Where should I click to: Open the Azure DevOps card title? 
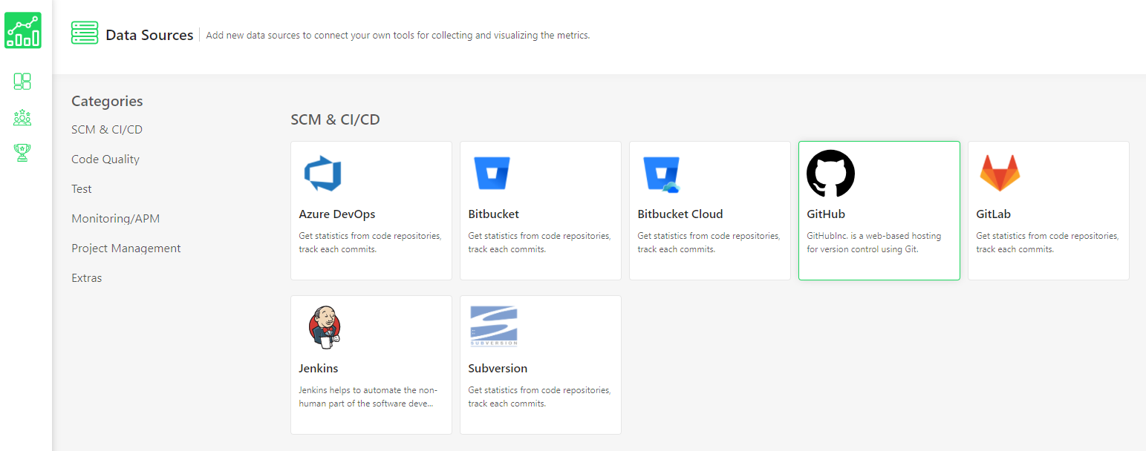(337, 214)
